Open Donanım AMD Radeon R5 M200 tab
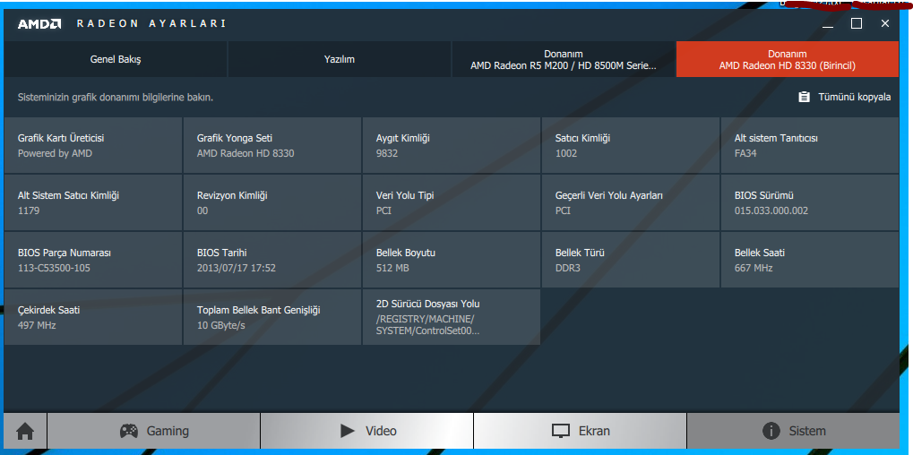 (x=564, y=59)
